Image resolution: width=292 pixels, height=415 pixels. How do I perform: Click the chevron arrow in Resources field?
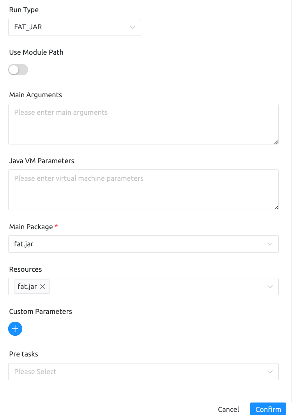point(270,287)
